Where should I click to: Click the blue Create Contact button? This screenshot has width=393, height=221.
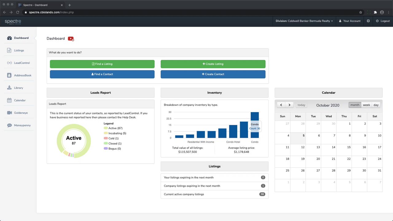coord(213,74)
